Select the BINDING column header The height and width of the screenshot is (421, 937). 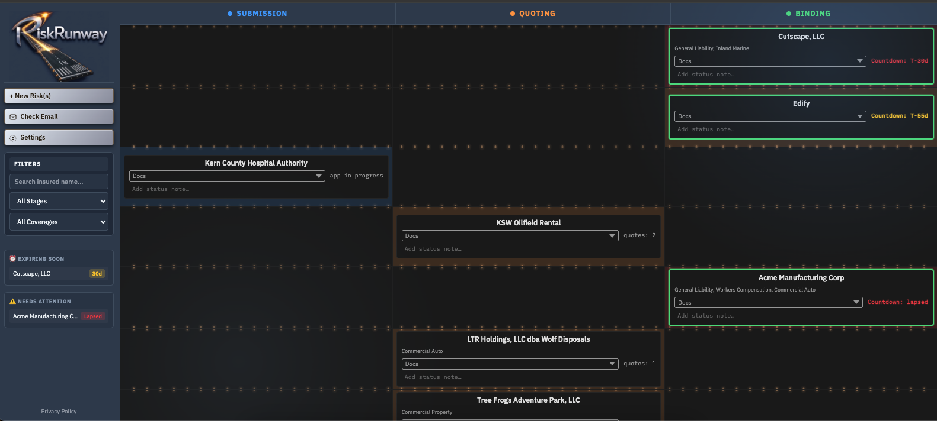pos(804,14)
